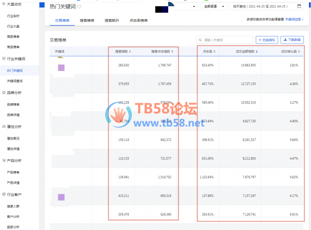Click the 切换指标 button
This screenshot has width=311, height=230.
pos(267,40)
